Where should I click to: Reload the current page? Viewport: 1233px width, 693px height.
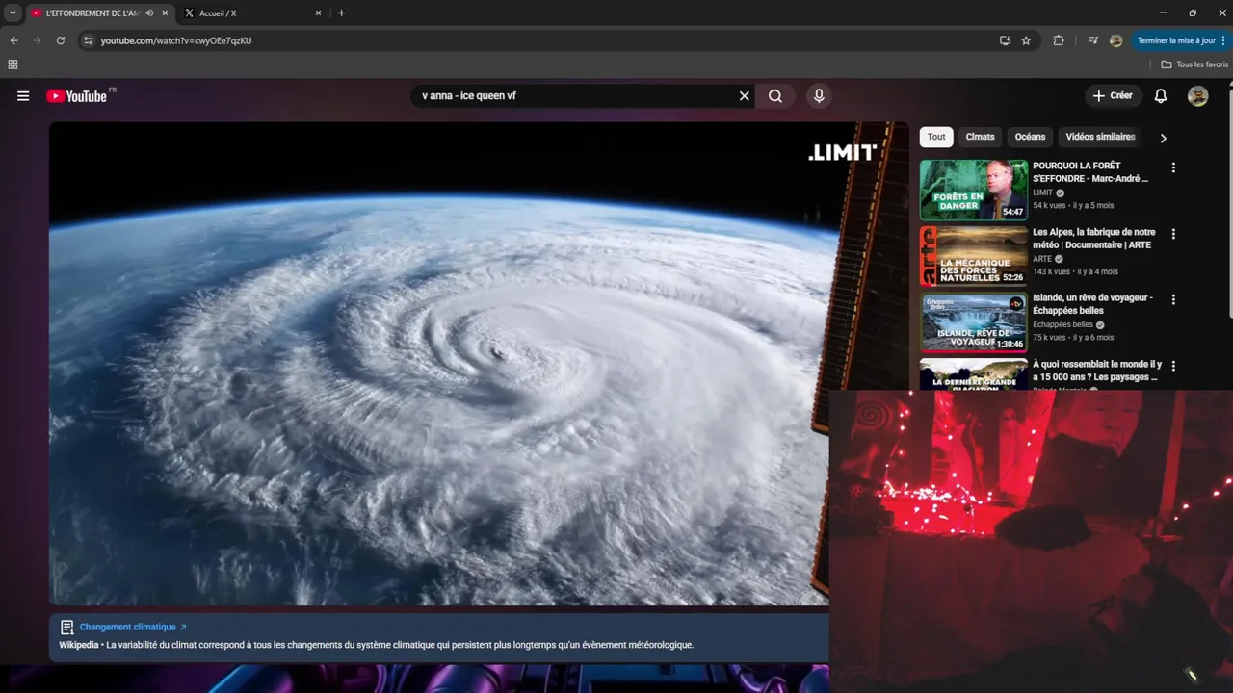[x=61, y=40]
